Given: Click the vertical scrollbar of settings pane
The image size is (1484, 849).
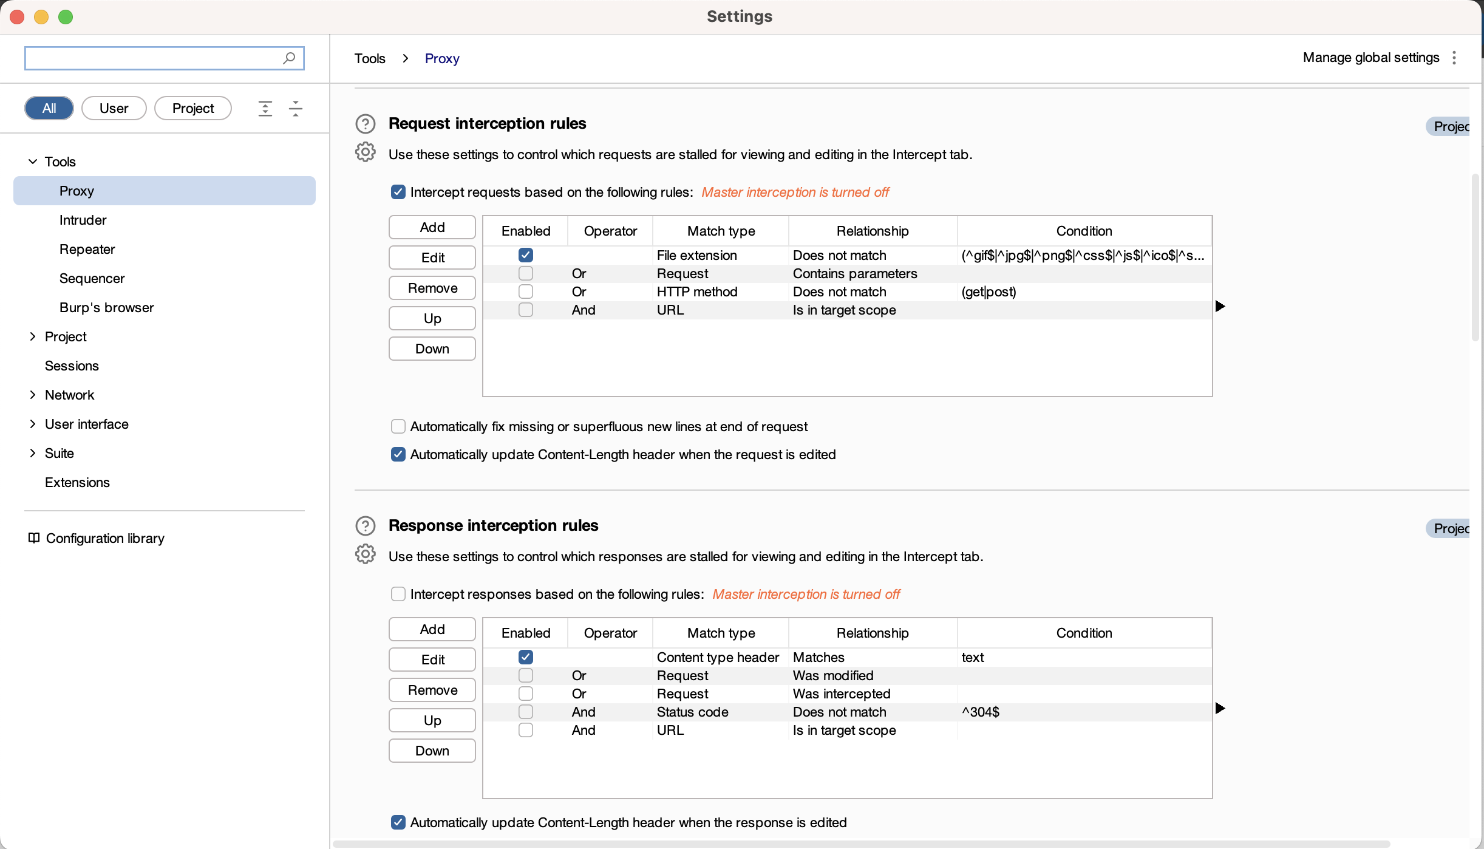Looking at the screenshot, I should [1475, 257].
